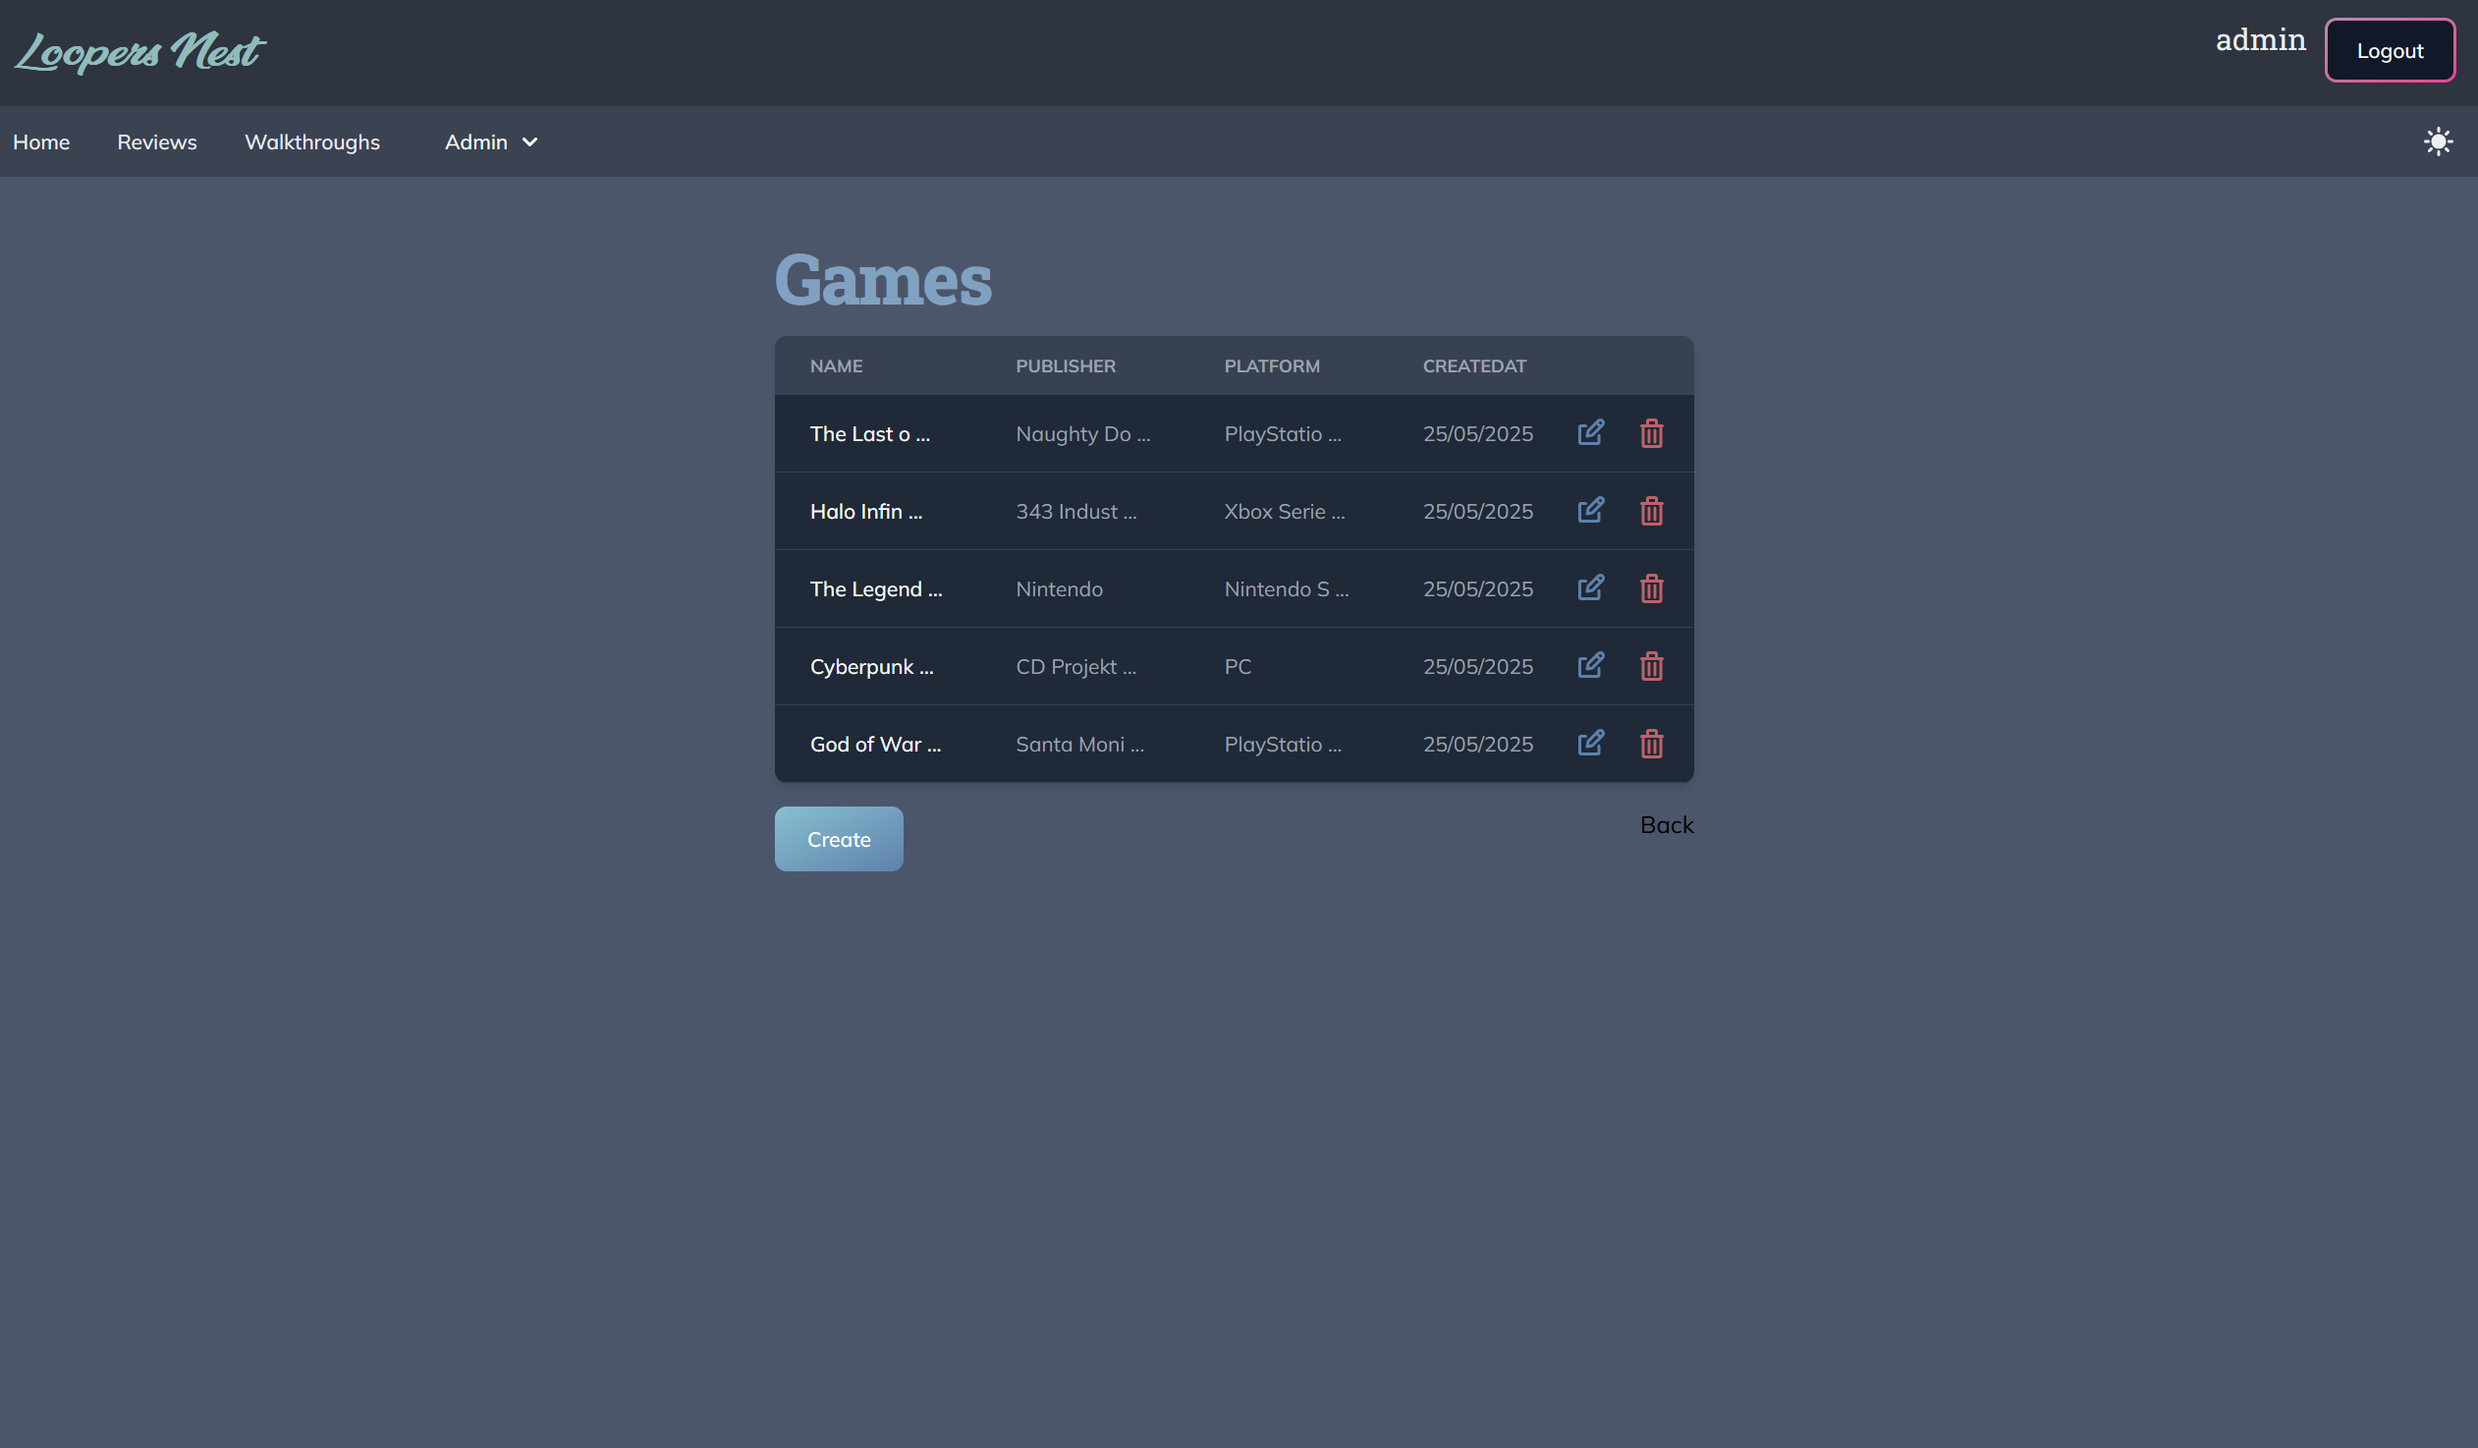Click the Create button to add a game
The width and height of the screenshot is (2478, 1448).
[838, 838]
